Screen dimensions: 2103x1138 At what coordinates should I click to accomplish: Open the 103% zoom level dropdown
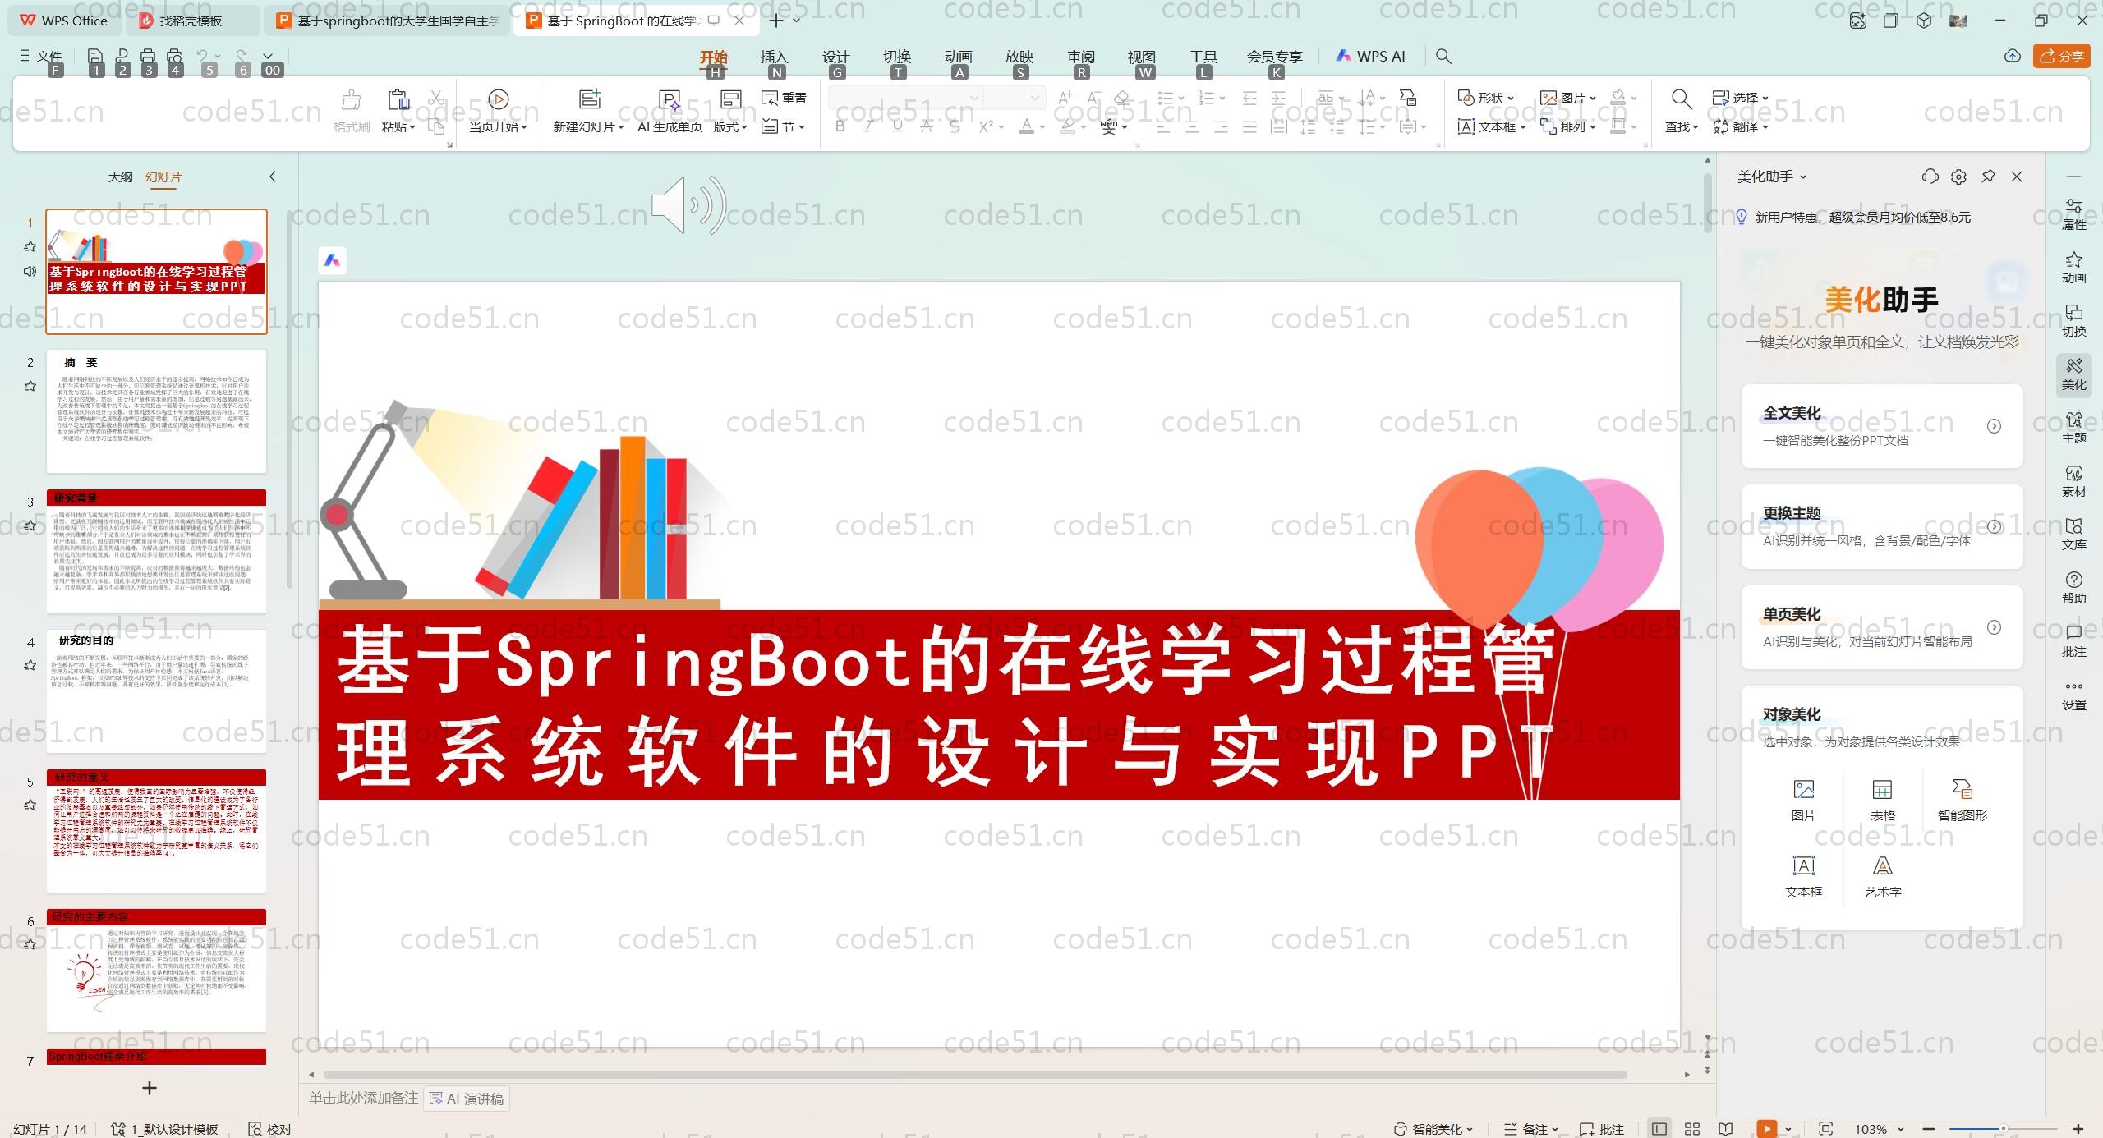tap(1900, 1129)
